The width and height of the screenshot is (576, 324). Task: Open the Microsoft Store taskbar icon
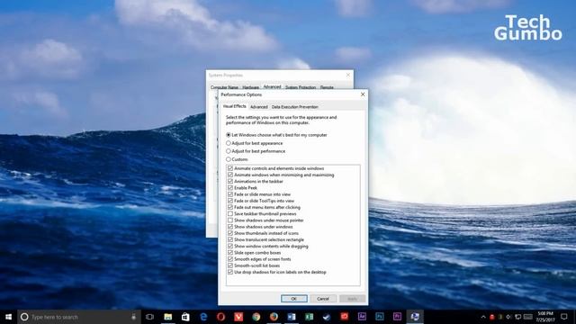185,317
